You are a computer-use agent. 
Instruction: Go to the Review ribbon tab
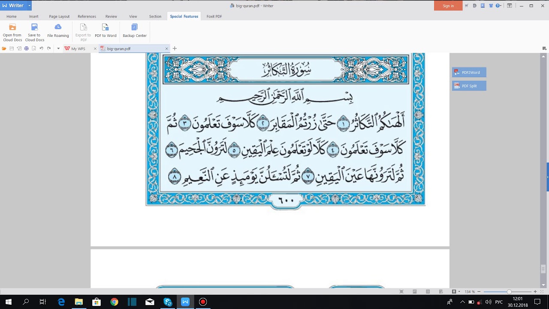pyautogui.click(x=111, y=16)
